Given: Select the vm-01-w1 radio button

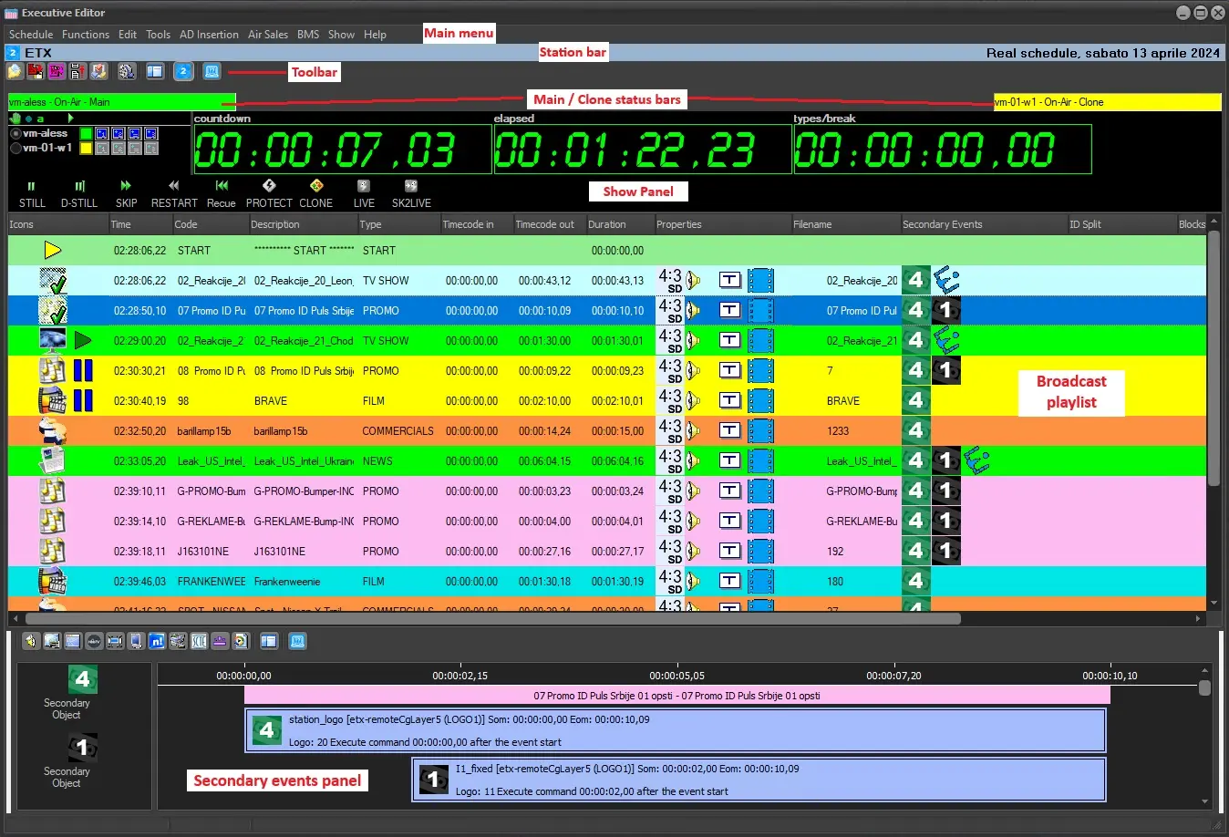Looking at the screenshot, I should coord(15,148).
